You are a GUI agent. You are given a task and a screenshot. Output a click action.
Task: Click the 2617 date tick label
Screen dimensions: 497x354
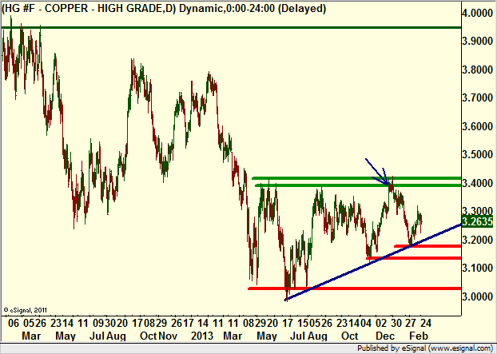pyautogui.click(x=183, y=323)
